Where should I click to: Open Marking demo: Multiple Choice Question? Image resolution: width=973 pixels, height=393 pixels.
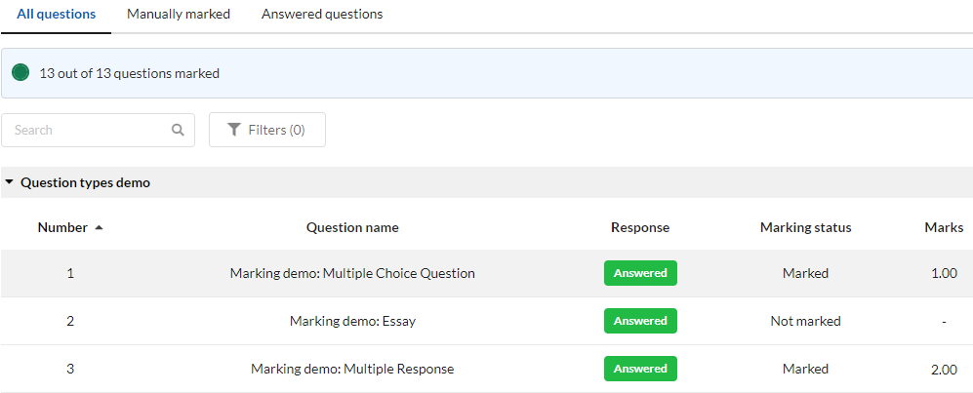tap(352, 273)
